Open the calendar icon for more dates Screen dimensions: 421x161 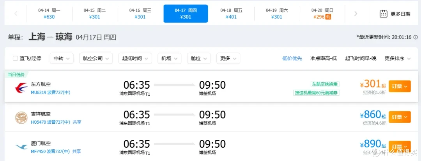pyautogui.click(x=384, y=14)
